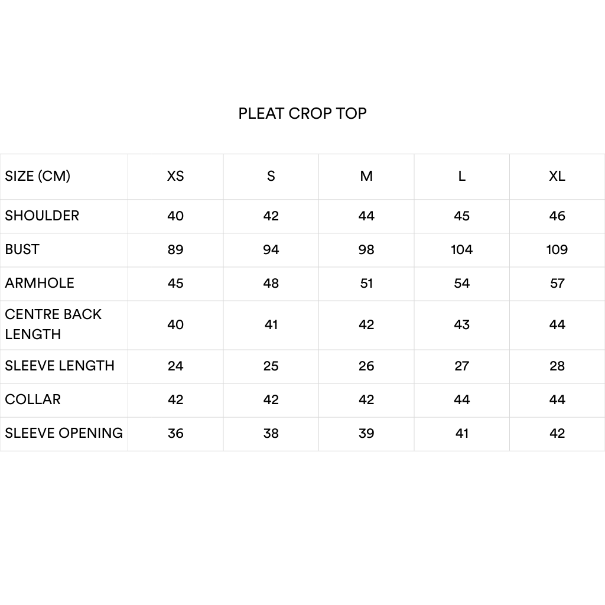Select the shoulder value for size XS
605x605 pixels.
[x=175, y=216]
